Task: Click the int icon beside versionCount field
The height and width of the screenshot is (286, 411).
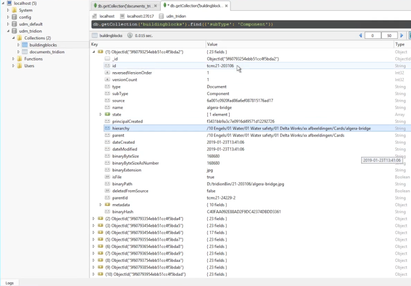Action: click(x=107, y=79)
